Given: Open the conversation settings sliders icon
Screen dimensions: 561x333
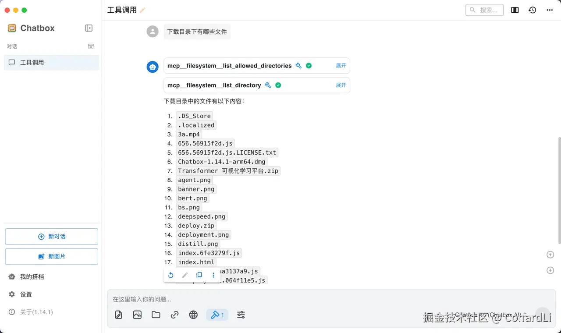Looking at the screenshot, I should pos(241,315).
